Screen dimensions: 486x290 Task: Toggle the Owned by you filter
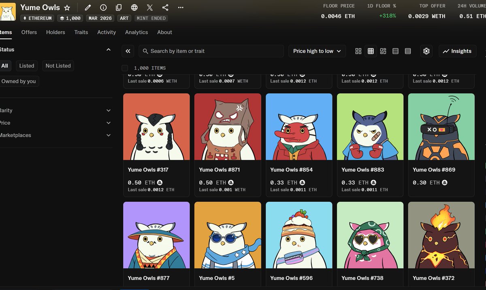pyautogui.click(x=18, y=81)
